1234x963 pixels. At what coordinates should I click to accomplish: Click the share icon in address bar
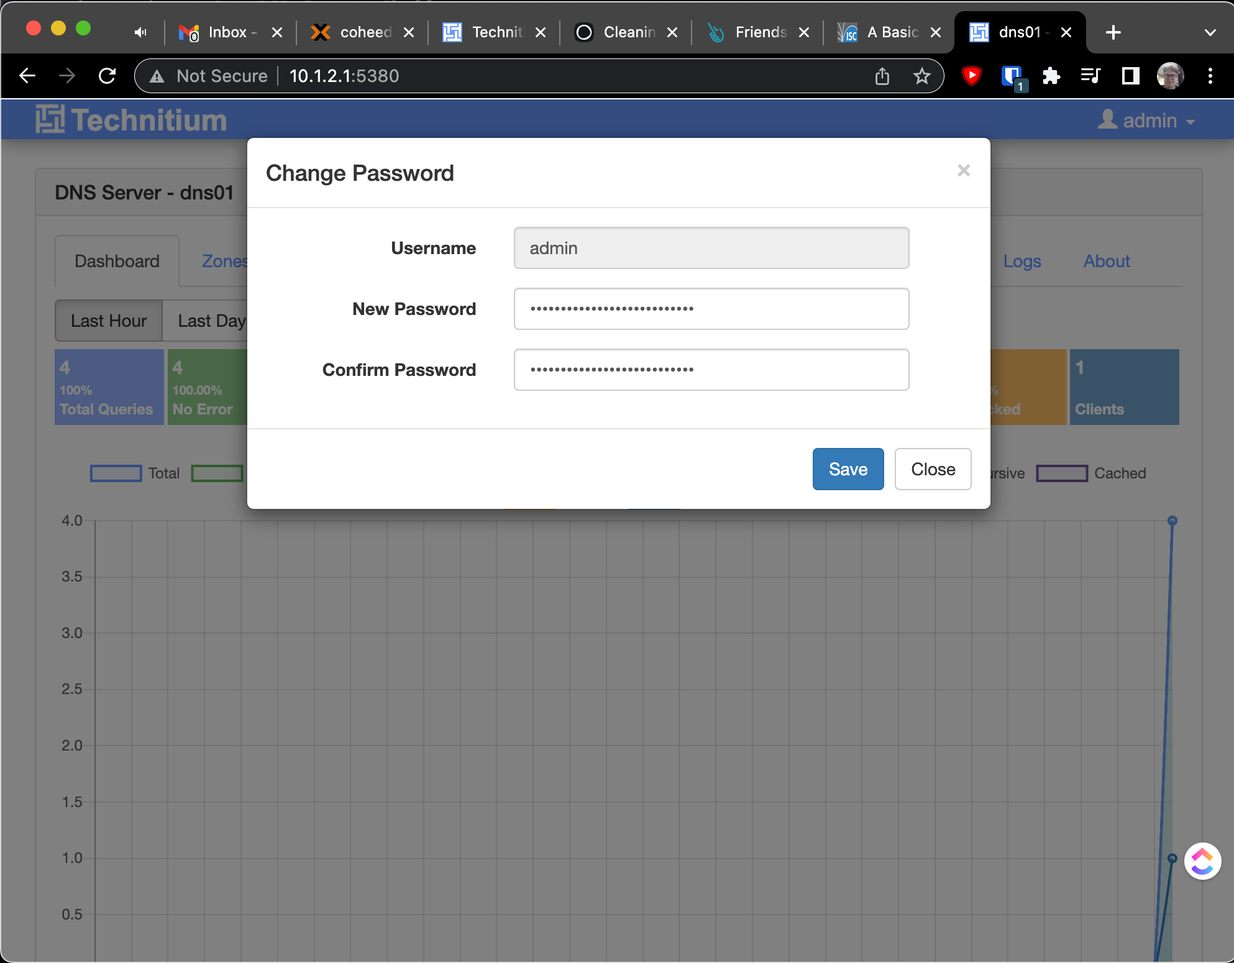point(882,76)
